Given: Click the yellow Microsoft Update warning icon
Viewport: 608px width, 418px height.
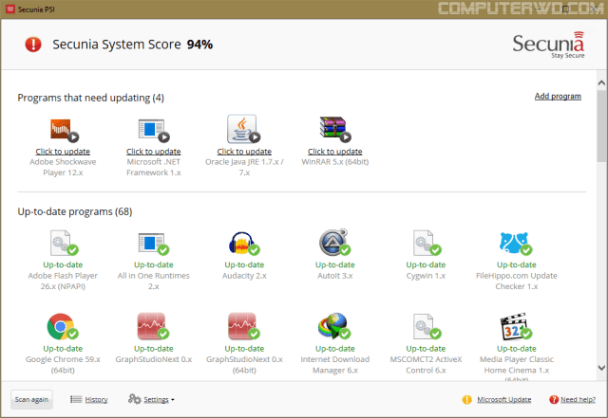Looking at the screenshot, I should click(x=466, y=399).
